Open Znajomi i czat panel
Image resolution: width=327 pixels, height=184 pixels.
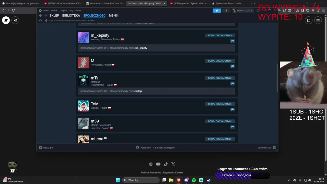(267, 148)
